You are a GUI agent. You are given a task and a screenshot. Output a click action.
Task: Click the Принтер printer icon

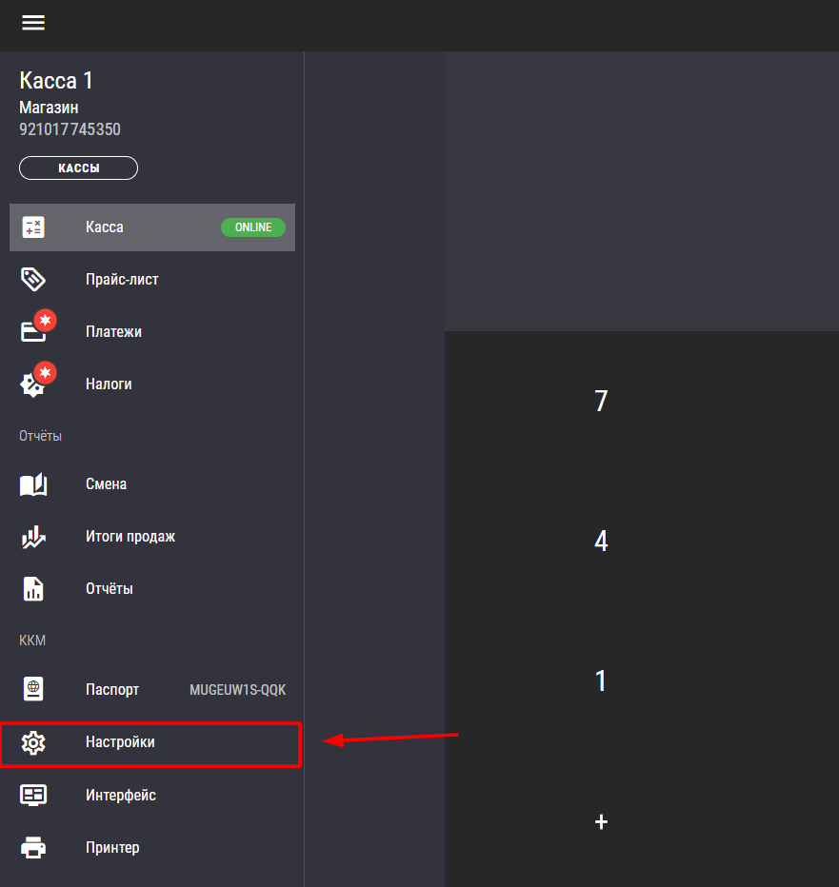[33, 847]
